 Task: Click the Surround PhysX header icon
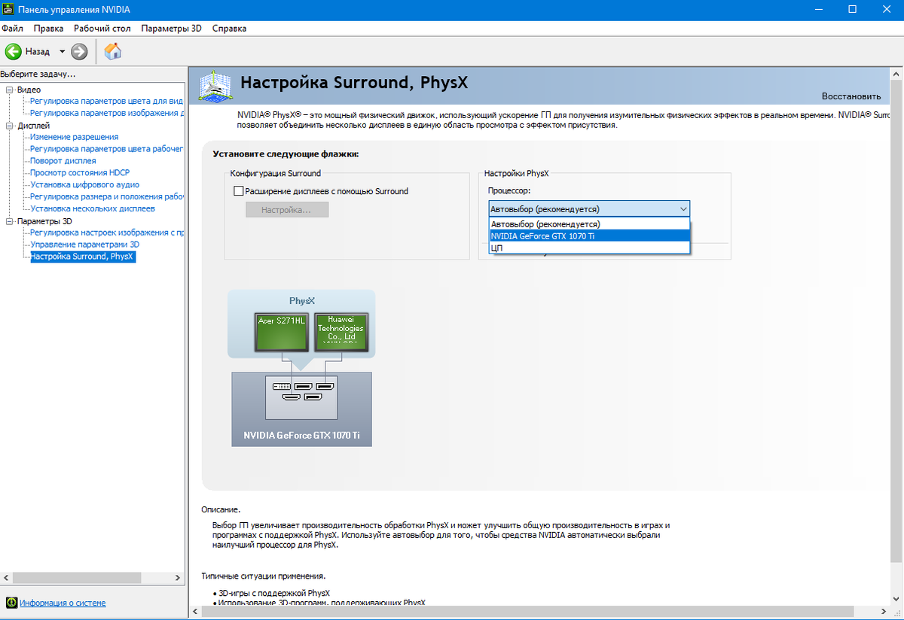pyautogui.click(x=215, y=86)
